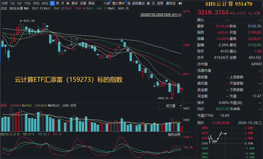The image size is (263, 159).
Task: Switch to 月 monthly chart
Action: [x=63, y=3]
